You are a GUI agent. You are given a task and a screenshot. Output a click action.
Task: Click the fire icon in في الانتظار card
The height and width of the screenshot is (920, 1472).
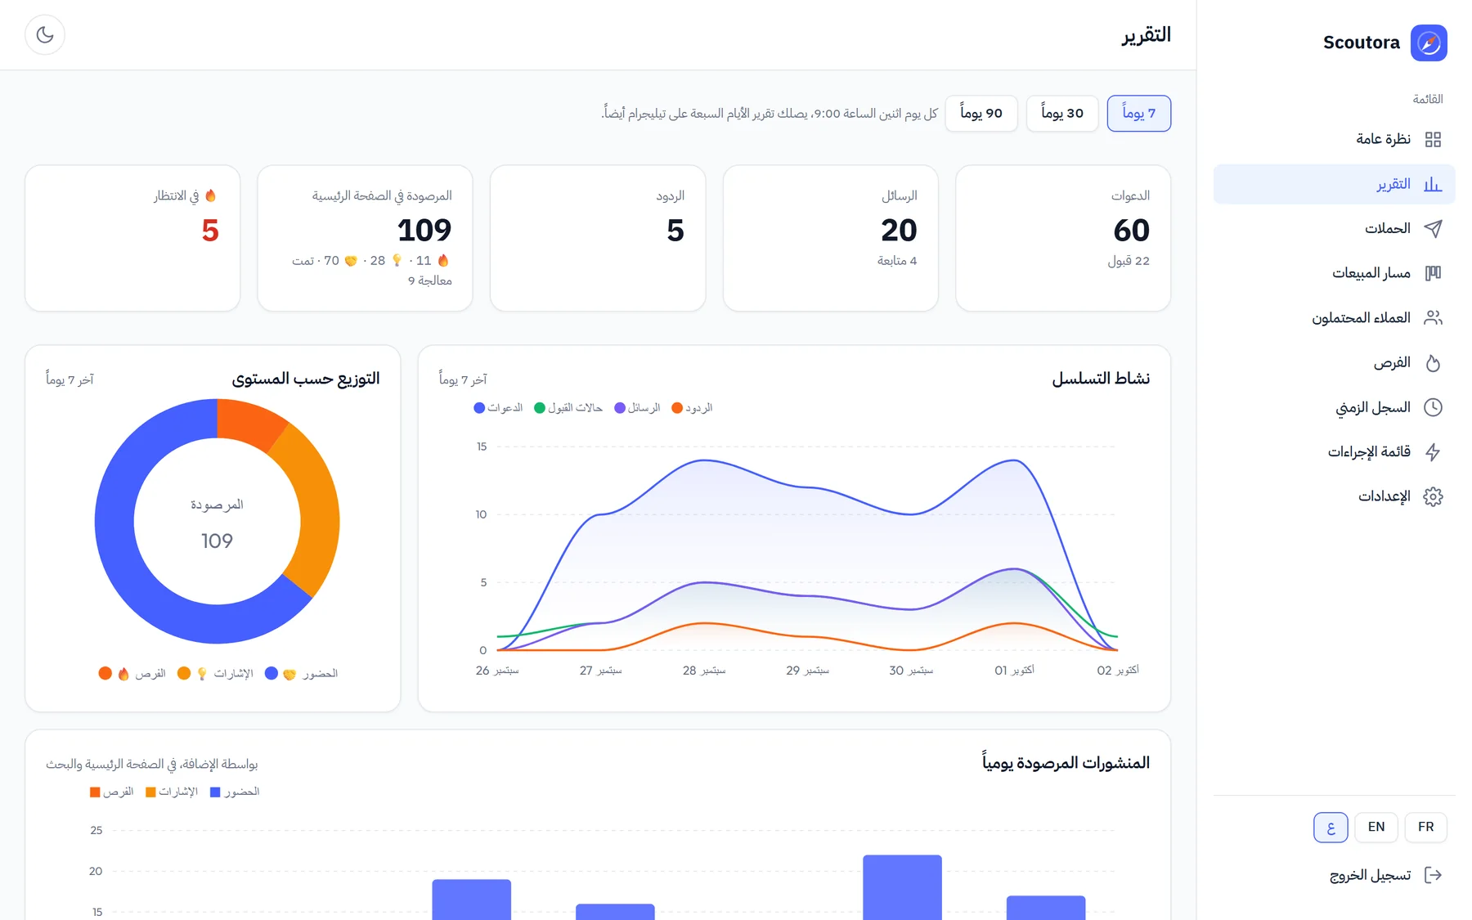click(x=210, y=196)
